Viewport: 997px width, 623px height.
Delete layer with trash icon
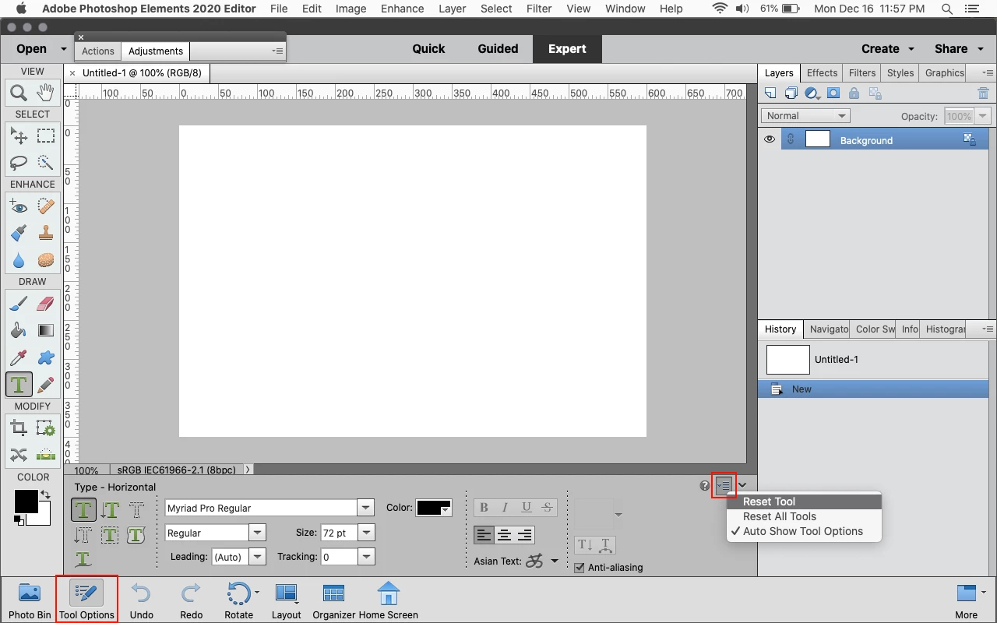pyautogui.click(x=983, y=93)
